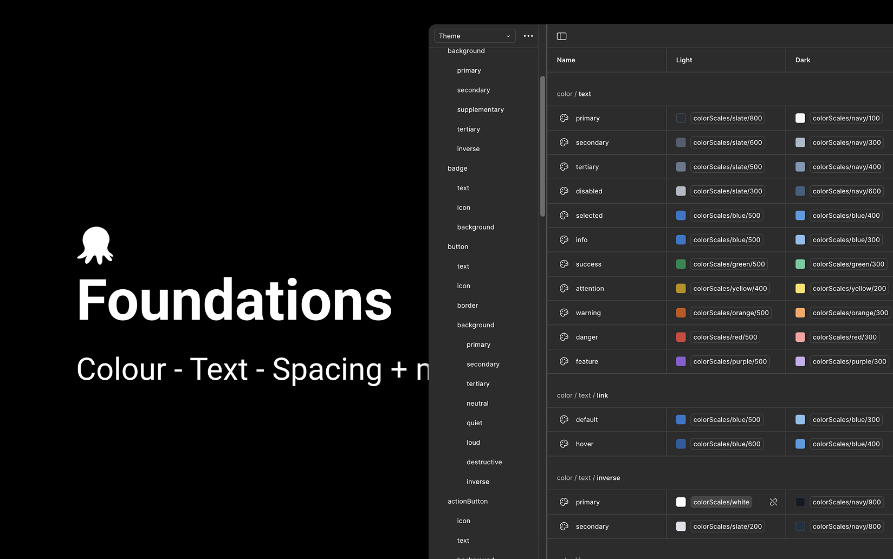
Task: Click the colorScales/navy/900 alias chip
Action: click(847, 502)
